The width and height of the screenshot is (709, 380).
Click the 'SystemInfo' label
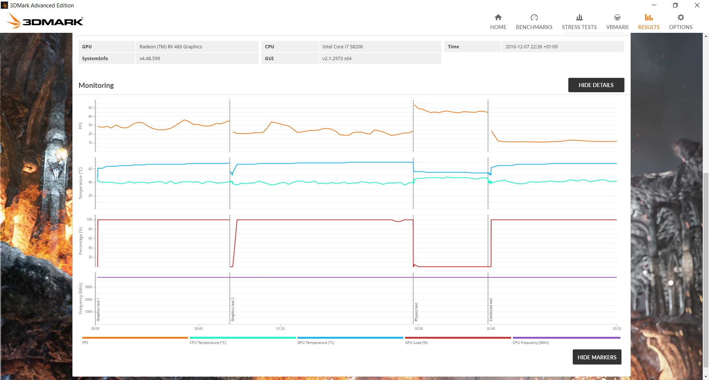tap(95, 58)
